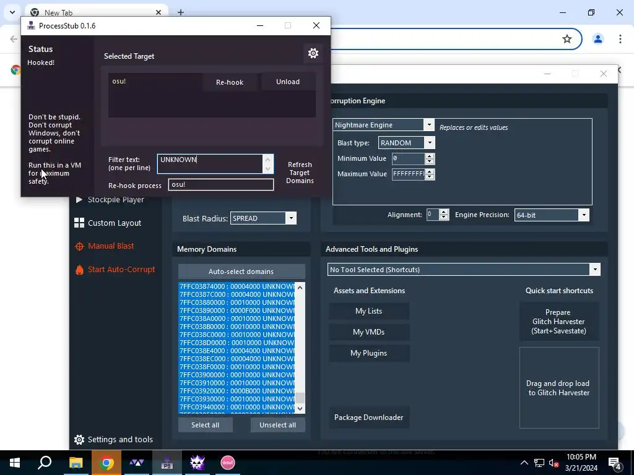The width and height of the screenshot is (634, 475).
Task: Open ProcessStub settings gear icon
Action: click(313, 53)
